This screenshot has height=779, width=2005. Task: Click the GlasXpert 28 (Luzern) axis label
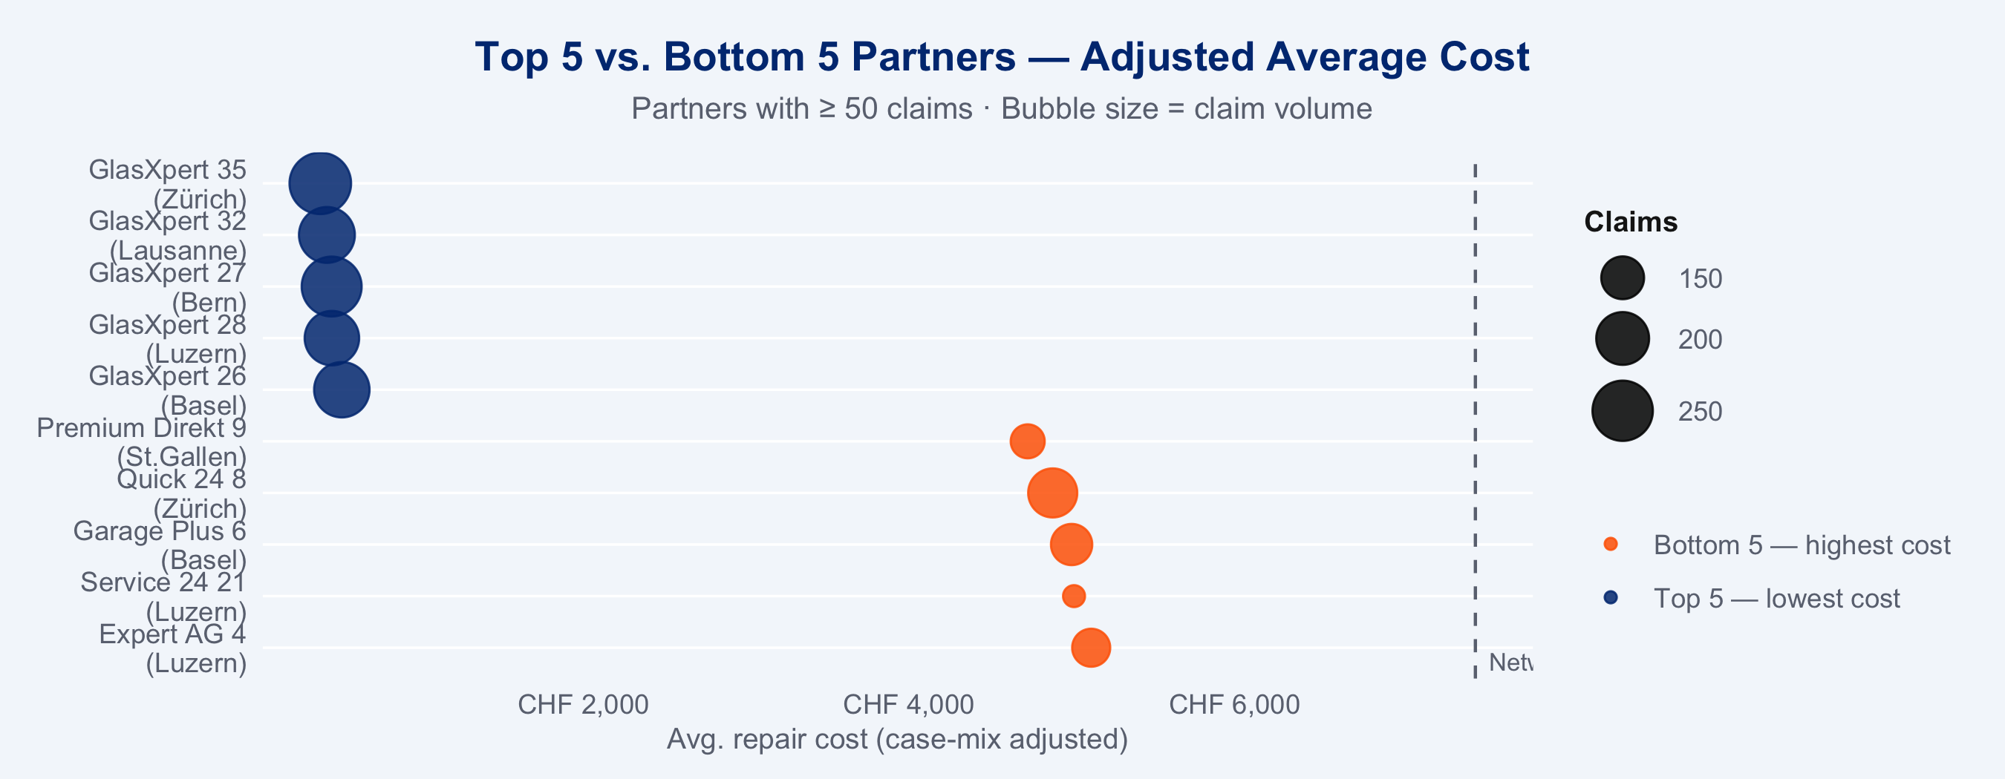click(x=167, y=338)
